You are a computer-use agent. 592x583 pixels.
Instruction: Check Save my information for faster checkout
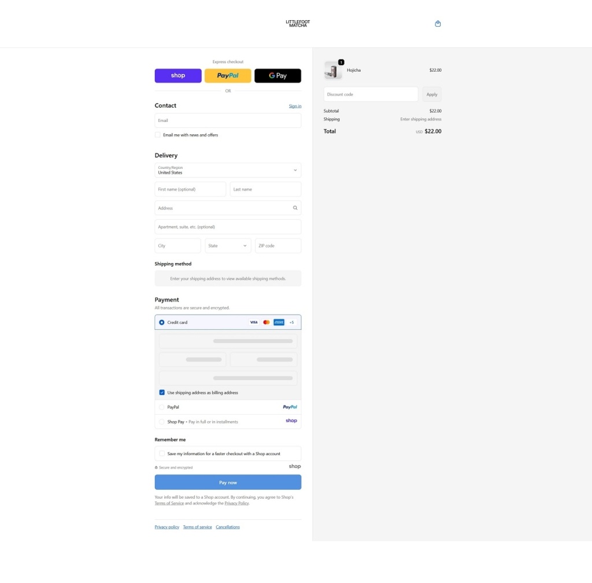pos(162,453)
